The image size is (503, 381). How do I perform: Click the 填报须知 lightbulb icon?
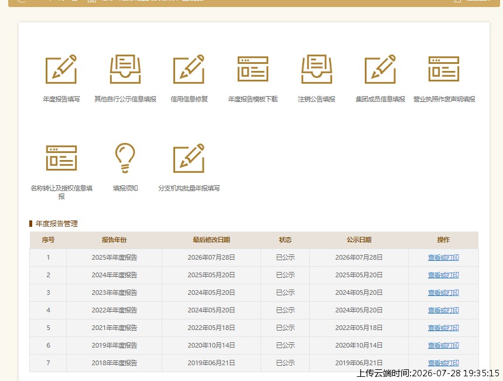click(x=125, y=158)
